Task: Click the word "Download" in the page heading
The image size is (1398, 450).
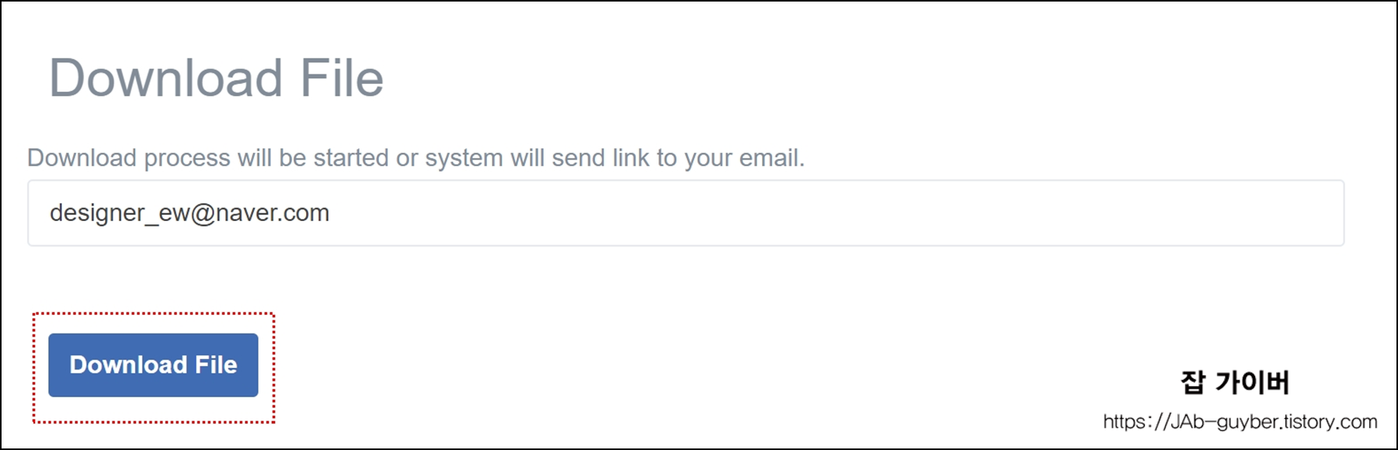Action: [166, 78]
